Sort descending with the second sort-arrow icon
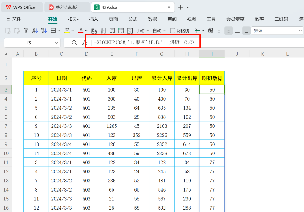The width and height of the screenshot is (304, 212). pos(44,31)
